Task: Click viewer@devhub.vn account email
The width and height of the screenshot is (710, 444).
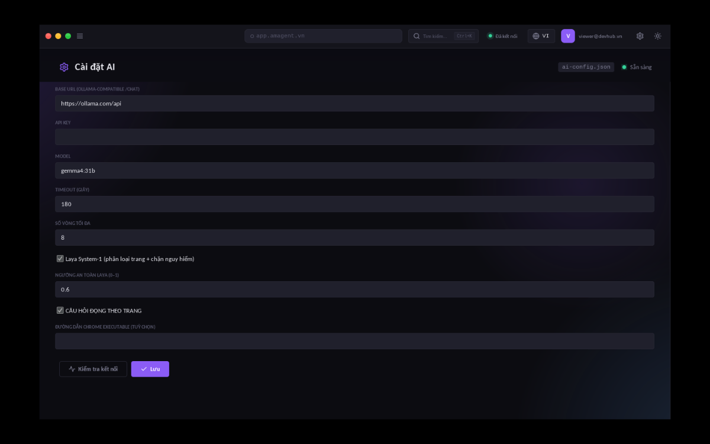Action: 601,36
